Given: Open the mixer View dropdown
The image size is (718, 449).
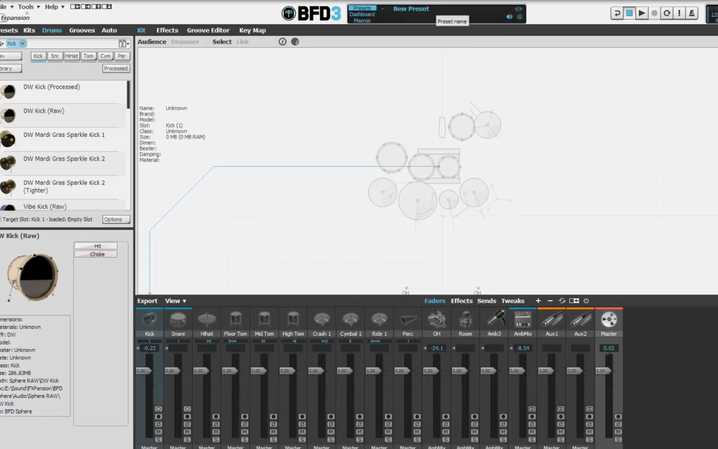Looking at the screenshot, I should click(x=176, y=301).
